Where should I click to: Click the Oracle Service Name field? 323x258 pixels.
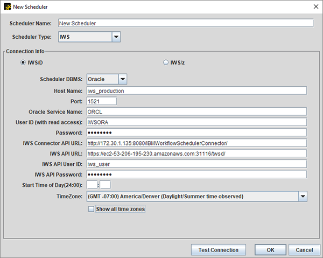click(196, 111)
